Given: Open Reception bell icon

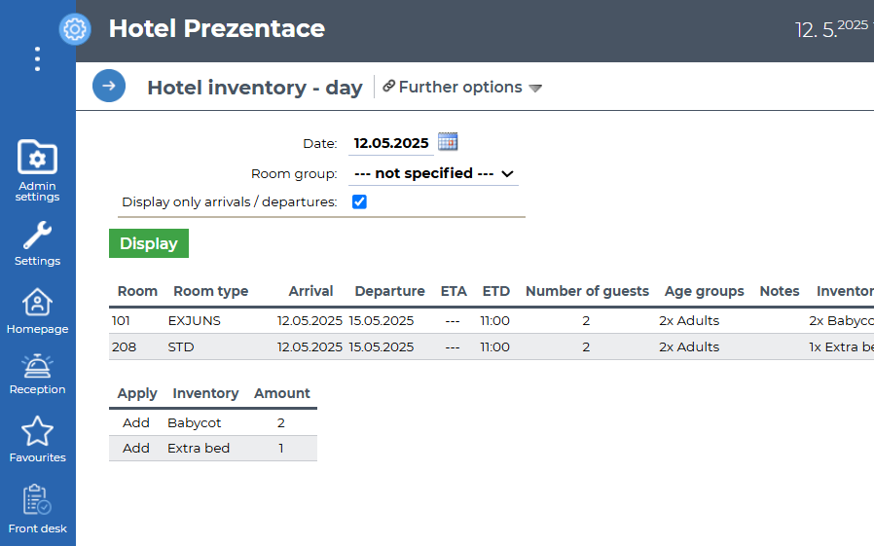Looking at the screenshot, I should [37, 366].
